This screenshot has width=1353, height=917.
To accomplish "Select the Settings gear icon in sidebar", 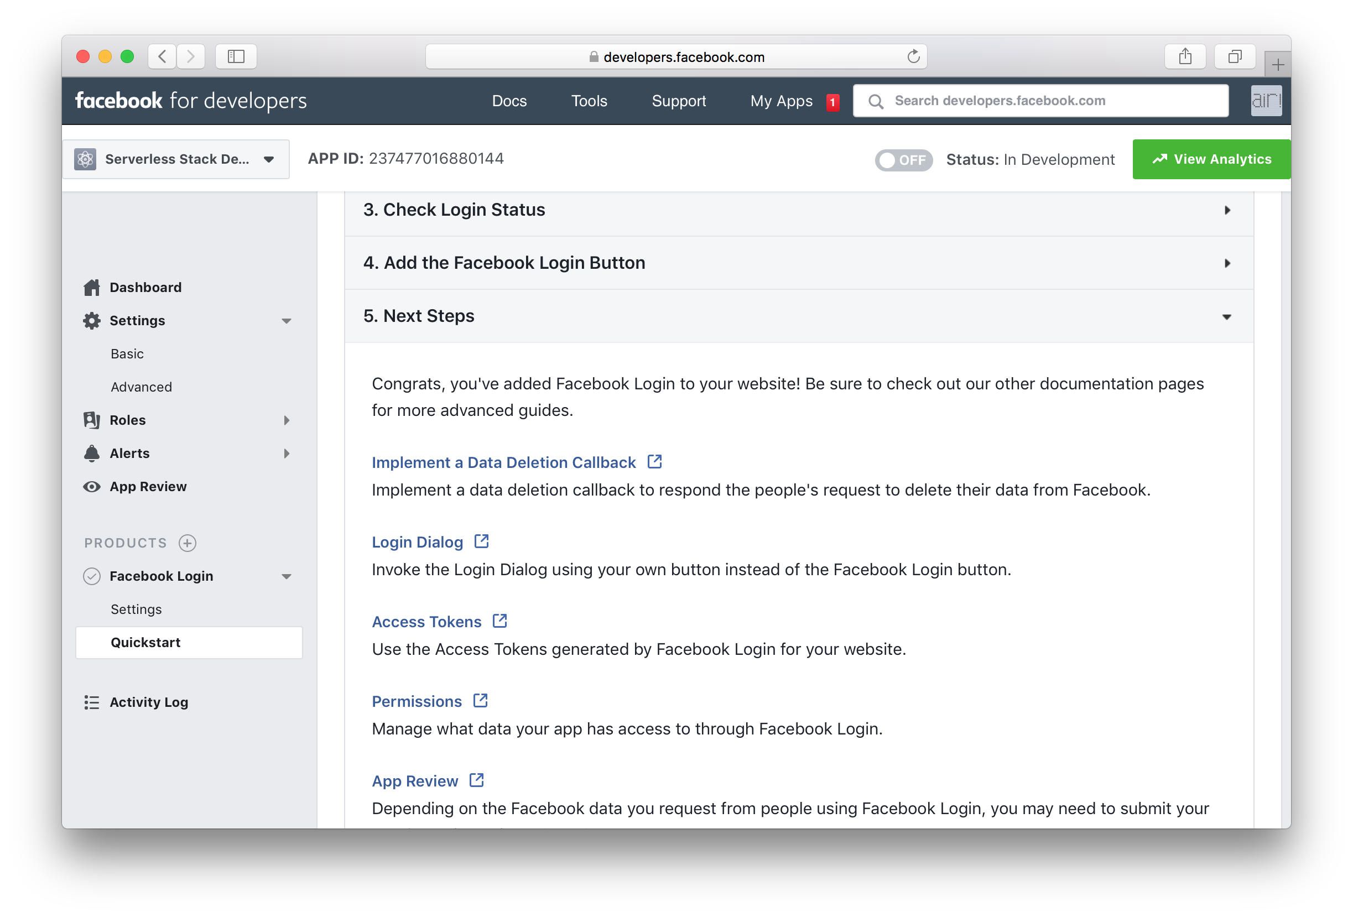I will 91,320.
